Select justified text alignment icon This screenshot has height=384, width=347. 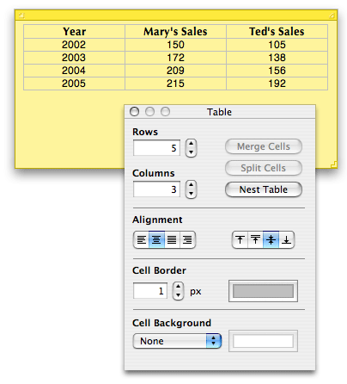[172, 239]
